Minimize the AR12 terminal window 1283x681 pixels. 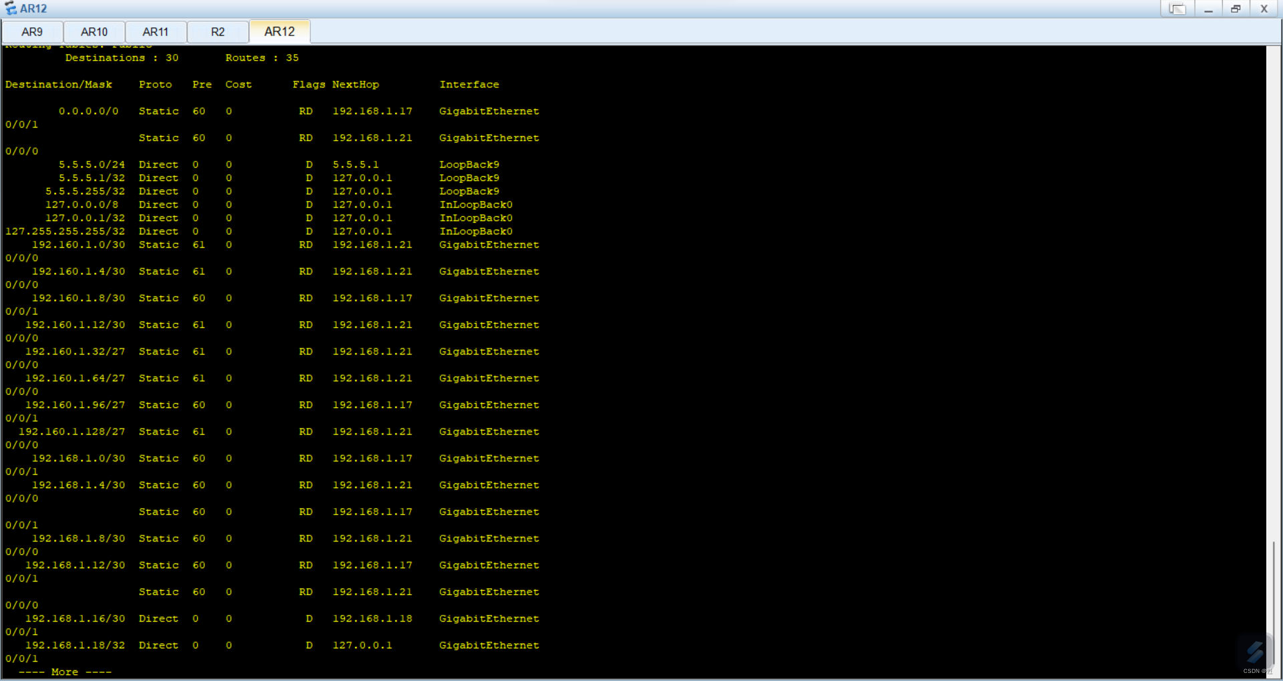tap(1208, 9)
